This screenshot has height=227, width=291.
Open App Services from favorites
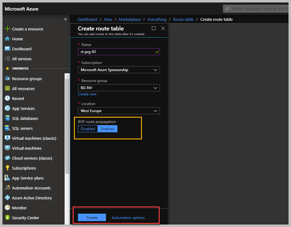23,109
